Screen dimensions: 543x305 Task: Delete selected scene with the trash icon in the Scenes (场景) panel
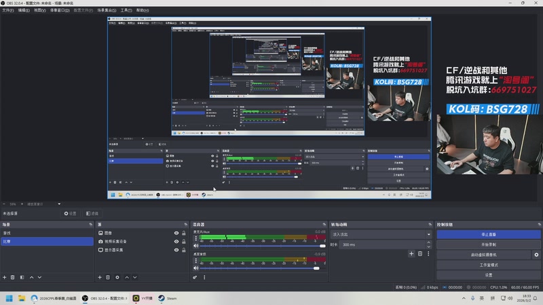point(12,277)
